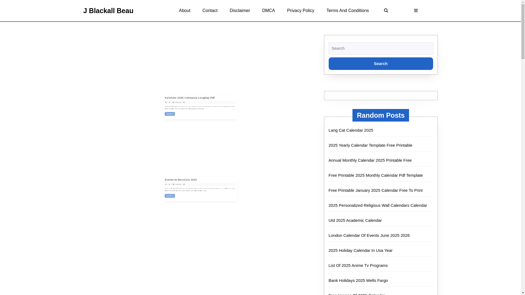Screen dimensions: 525x295
Task: Click into the sidebar Search input field
Action: [x=381, y=48]
